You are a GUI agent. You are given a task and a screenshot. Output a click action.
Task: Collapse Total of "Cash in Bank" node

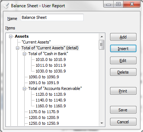(x=25, y=54)
